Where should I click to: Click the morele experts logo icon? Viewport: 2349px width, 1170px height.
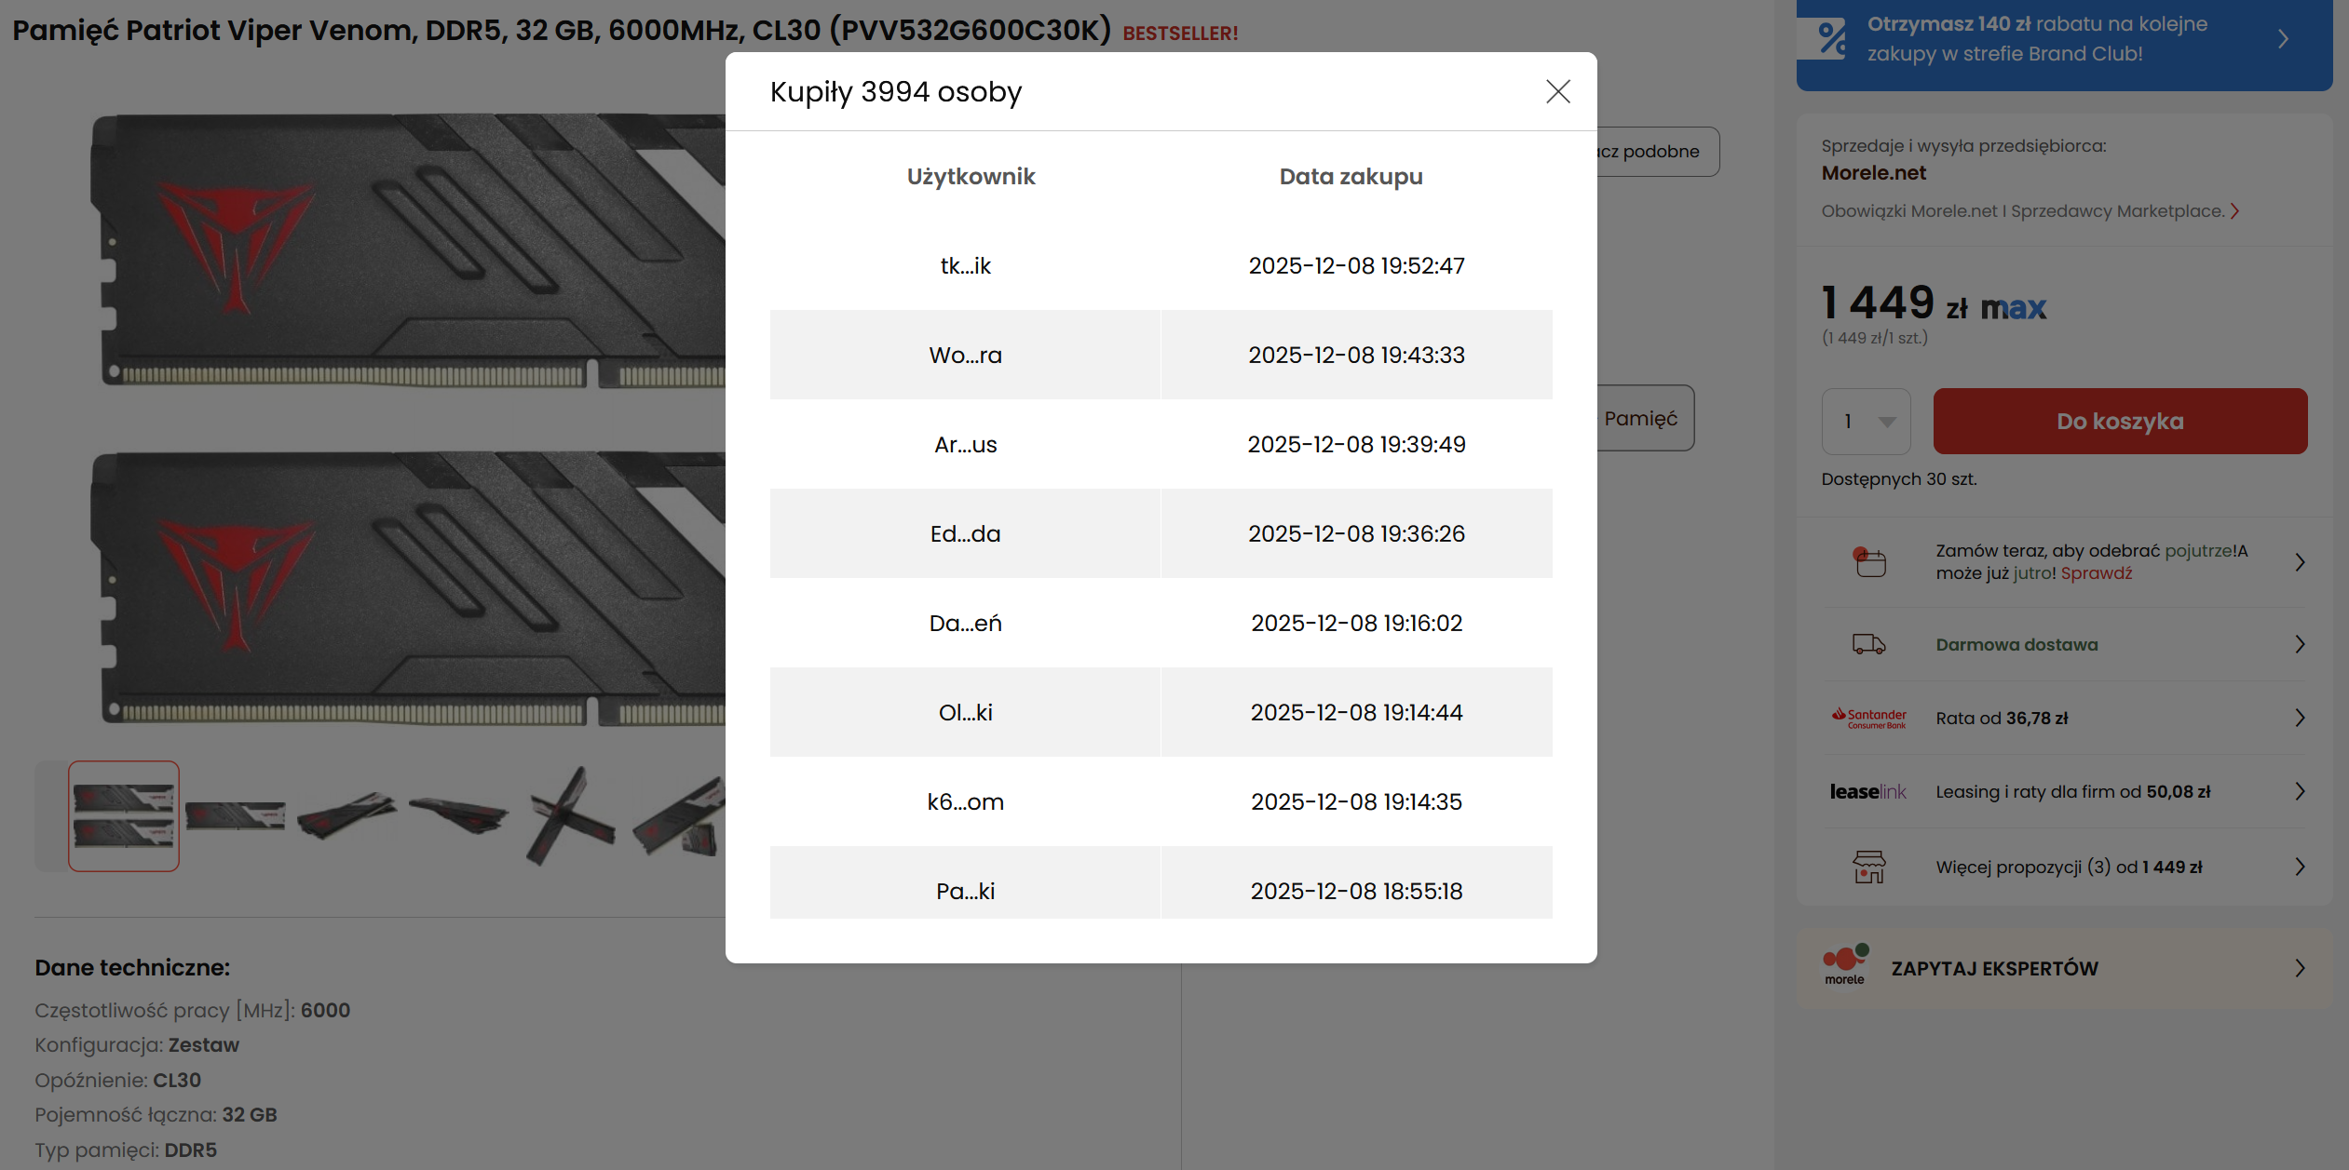pyautogui.click(x=1845, y=965)
